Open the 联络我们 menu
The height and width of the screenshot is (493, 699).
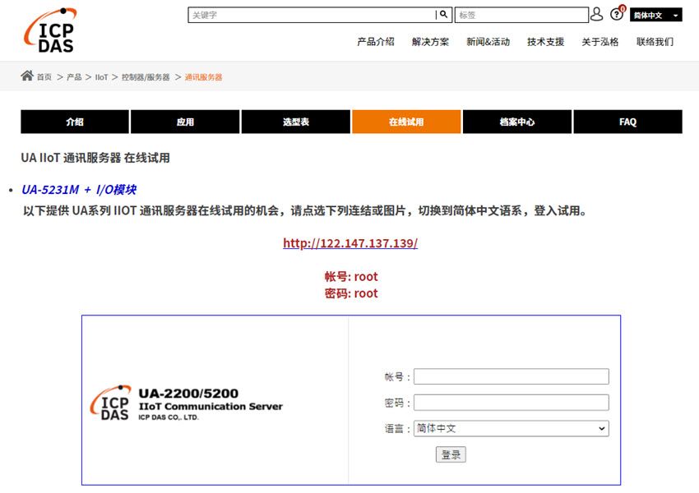coord(655,42)
